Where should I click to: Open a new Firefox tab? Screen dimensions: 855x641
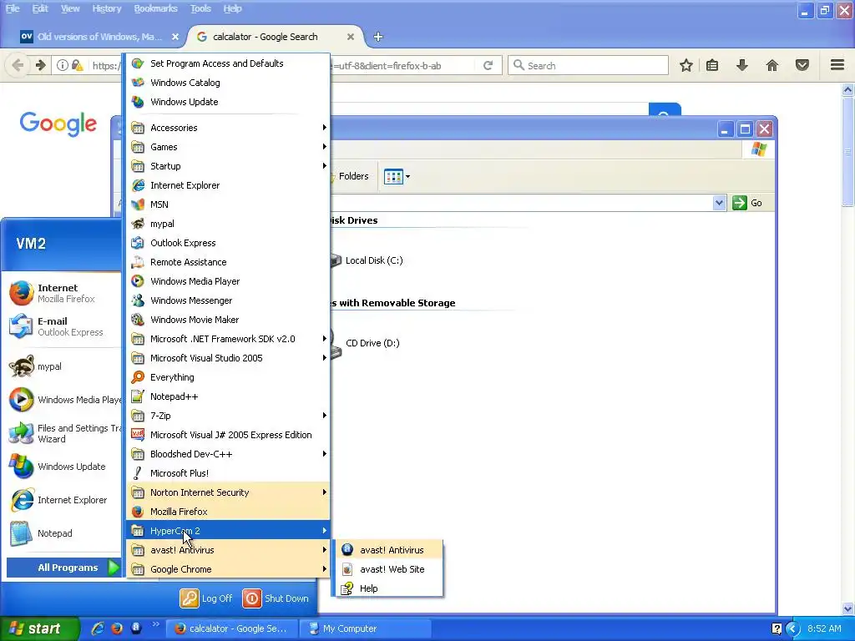(378, 37)
